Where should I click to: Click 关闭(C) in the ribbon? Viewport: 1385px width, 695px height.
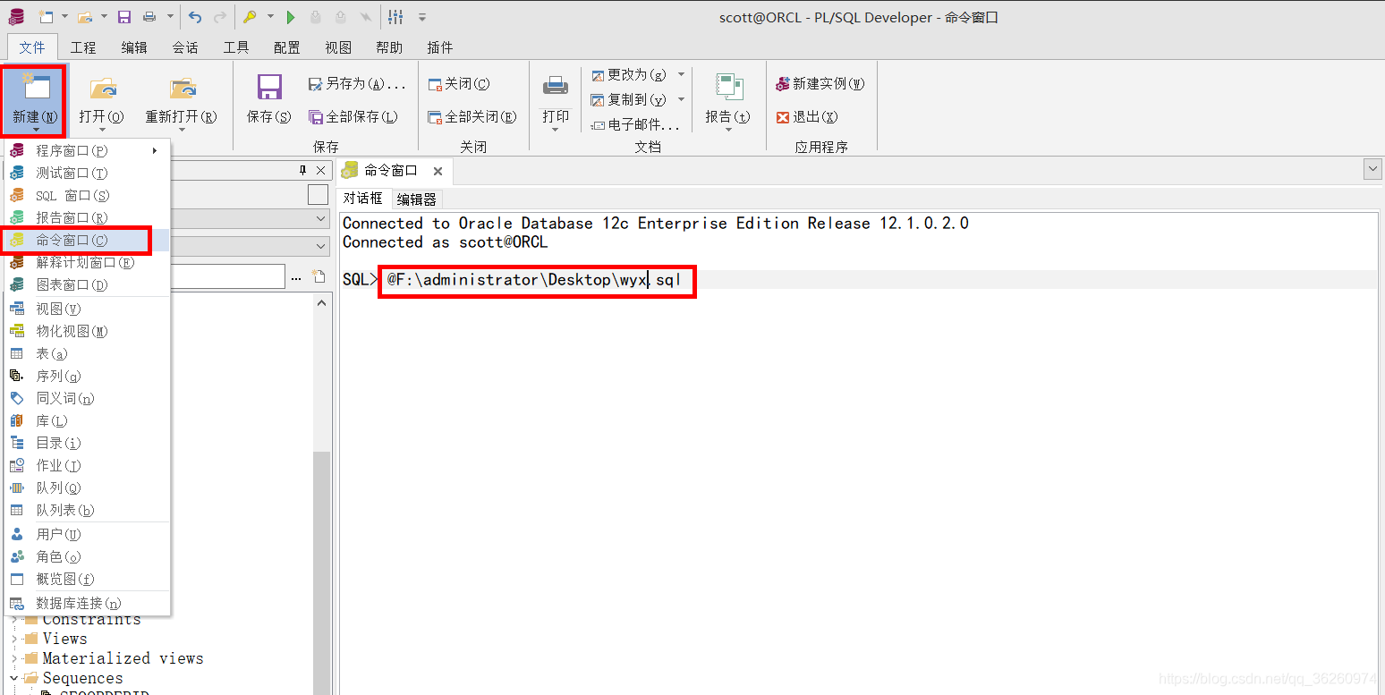459,83
